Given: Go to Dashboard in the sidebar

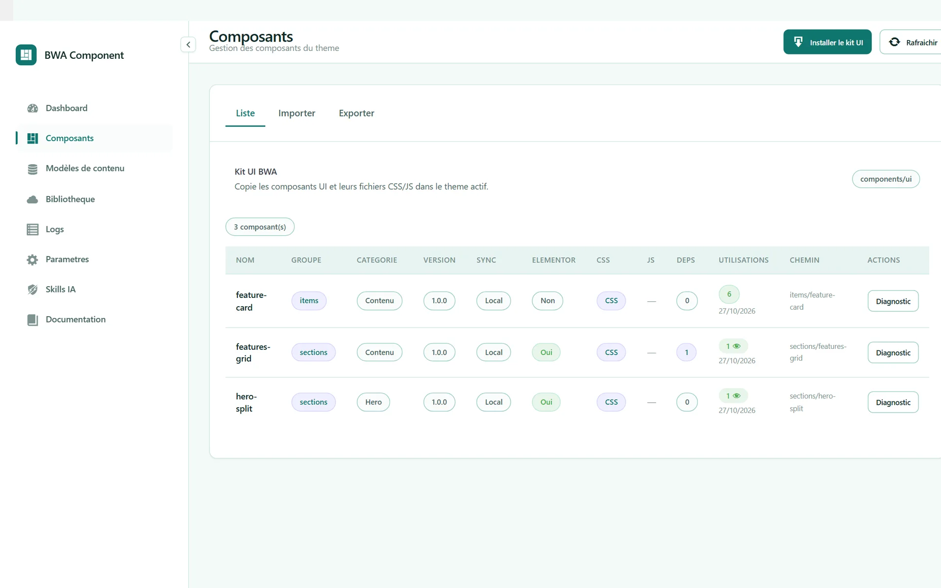Looking at the screenshot, I should pos(94,108).
